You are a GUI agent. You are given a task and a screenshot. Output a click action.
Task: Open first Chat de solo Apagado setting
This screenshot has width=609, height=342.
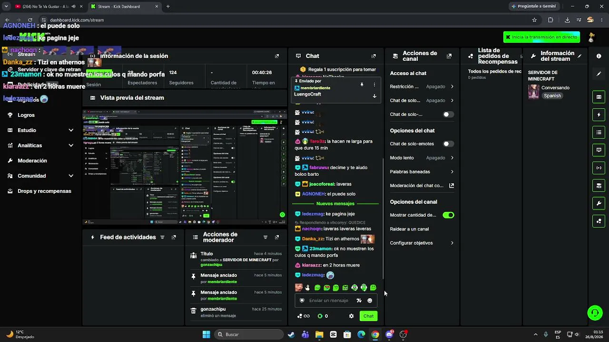tap(422, 101)
